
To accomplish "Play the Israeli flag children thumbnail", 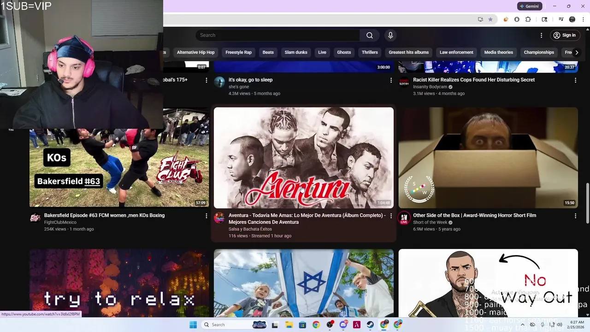I will click(x=304, y=283).
